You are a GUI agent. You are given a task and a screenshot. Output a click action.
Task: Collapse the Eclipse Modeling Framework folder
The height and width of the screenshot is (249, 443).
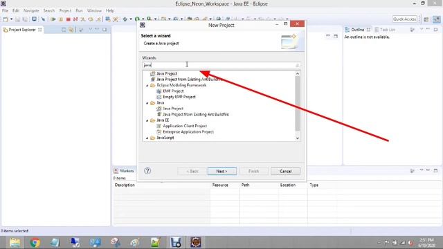pyautogui.click(x=147, y=86)
